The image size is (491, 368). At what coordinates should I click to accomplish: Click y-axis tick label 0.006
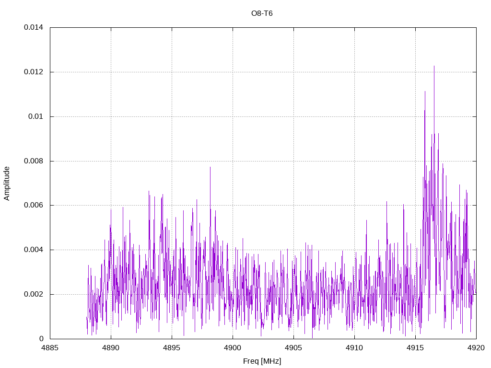[x=34, y=205]
